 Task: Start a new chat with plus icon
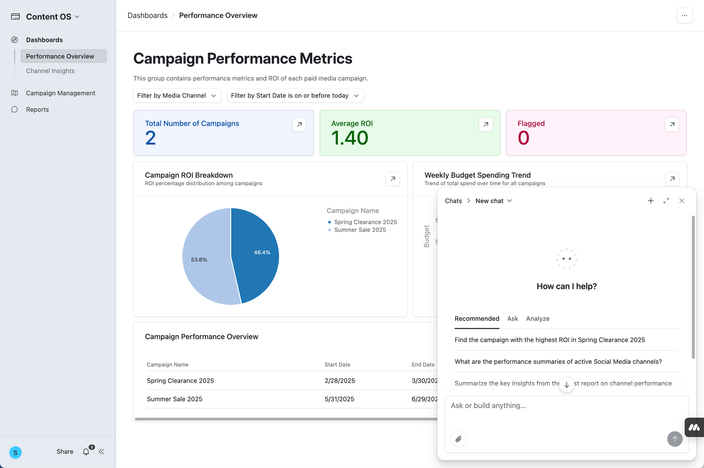point(650,201)
